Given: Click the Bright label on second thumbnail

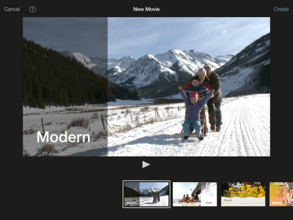Looking at the screenshot, I should [209, 203].
